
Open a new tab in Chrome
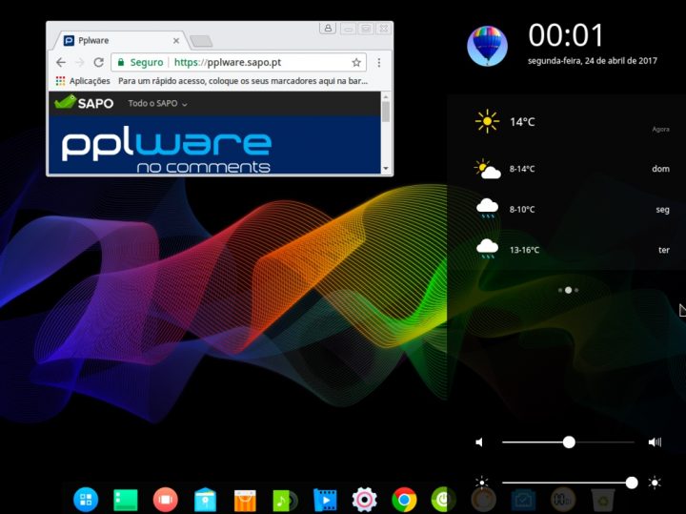[x=201, y=41]
